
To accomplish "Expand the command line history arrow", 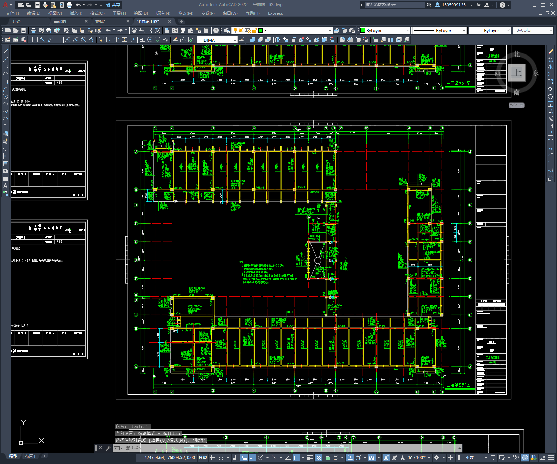I will [459, 448].
